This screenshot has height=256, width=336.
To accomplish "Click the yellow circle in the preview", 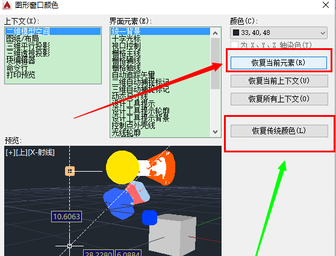I will 122,167.
